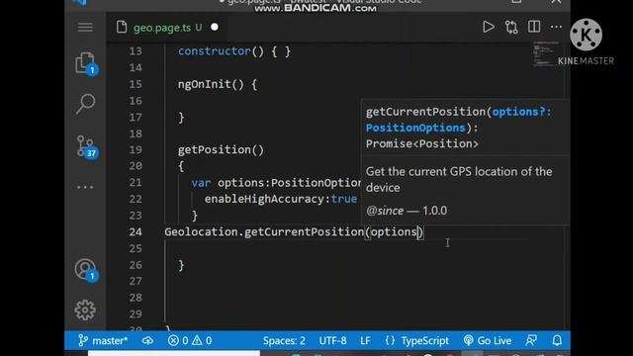Change end of line sequence LF
The height and width of the screenshot is (356, 633).
coord(365,340)
